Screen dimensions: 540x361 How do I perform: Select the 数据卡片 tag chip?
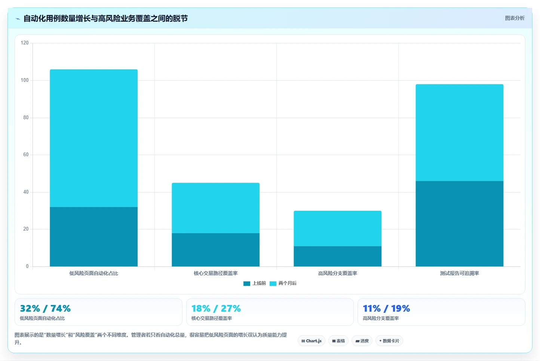pos(389,341)
